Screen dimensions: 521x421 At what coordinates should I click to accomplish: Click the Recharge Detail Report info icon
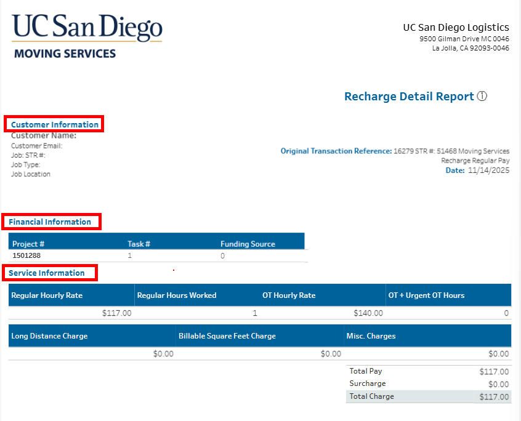coord(482,96)
